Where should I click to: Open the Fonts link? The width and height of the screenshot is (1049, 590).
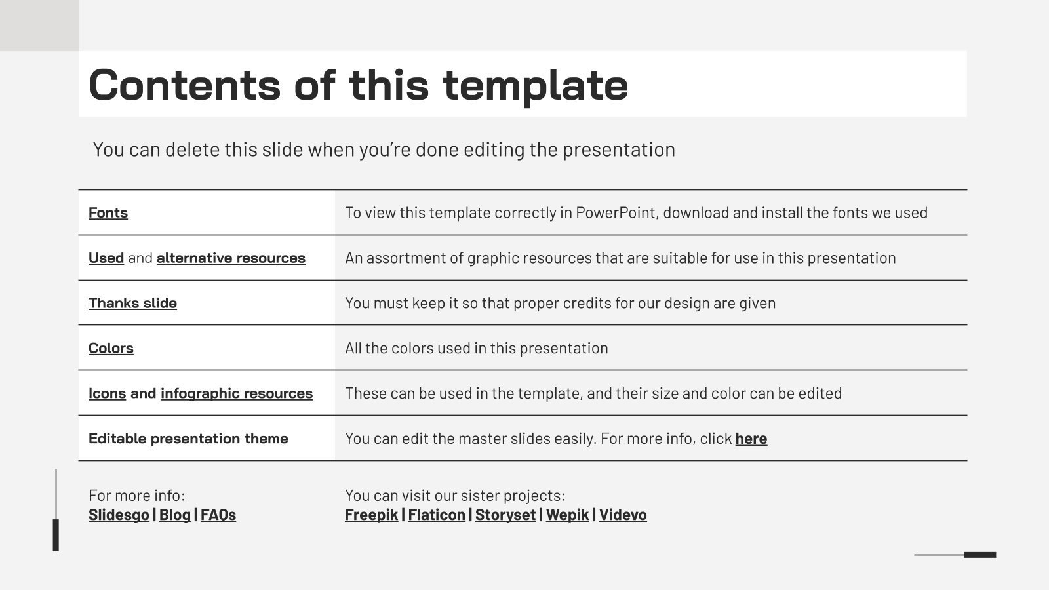click(108, 213)
